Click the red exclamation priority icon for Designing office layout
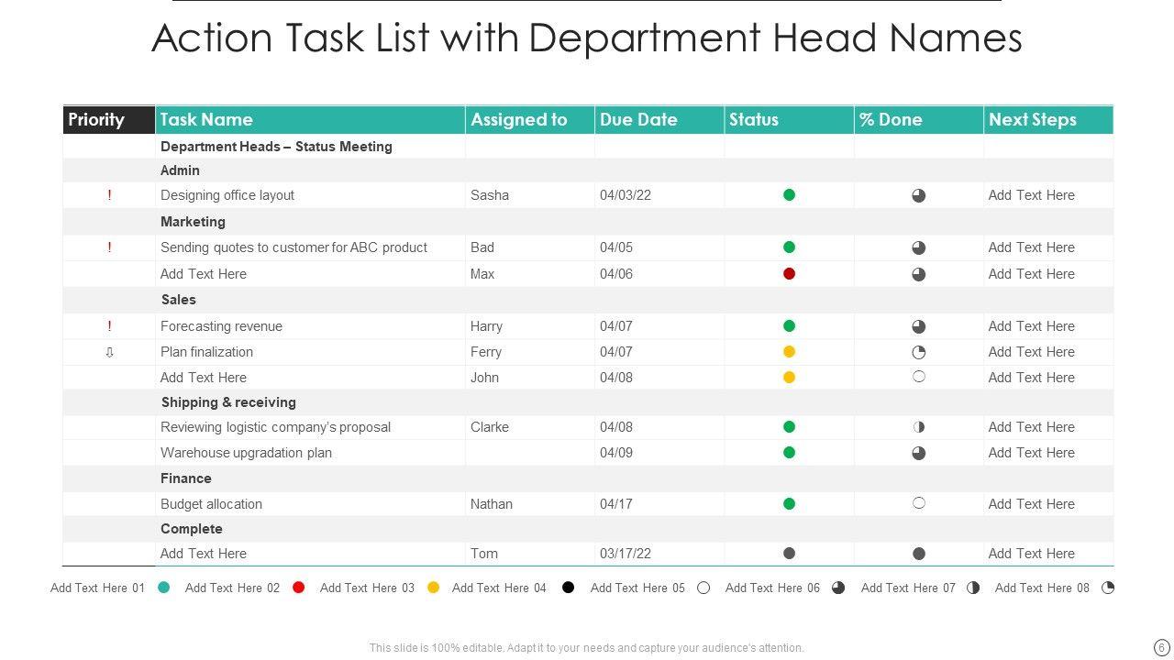1174x660 pixels. pyautogui.click(x=109, y=195)
